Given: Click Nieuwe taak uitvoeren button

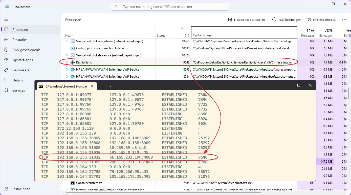Looking at the screenshot, I should 247,19.
